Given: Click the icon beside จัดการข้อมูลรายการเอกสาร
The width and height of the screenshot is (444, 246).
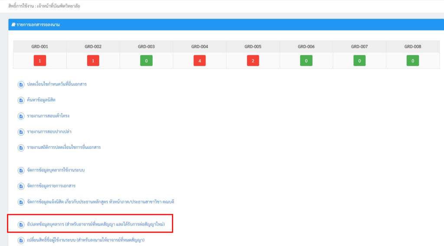Looking at the screenshot, I should [20, 186].
